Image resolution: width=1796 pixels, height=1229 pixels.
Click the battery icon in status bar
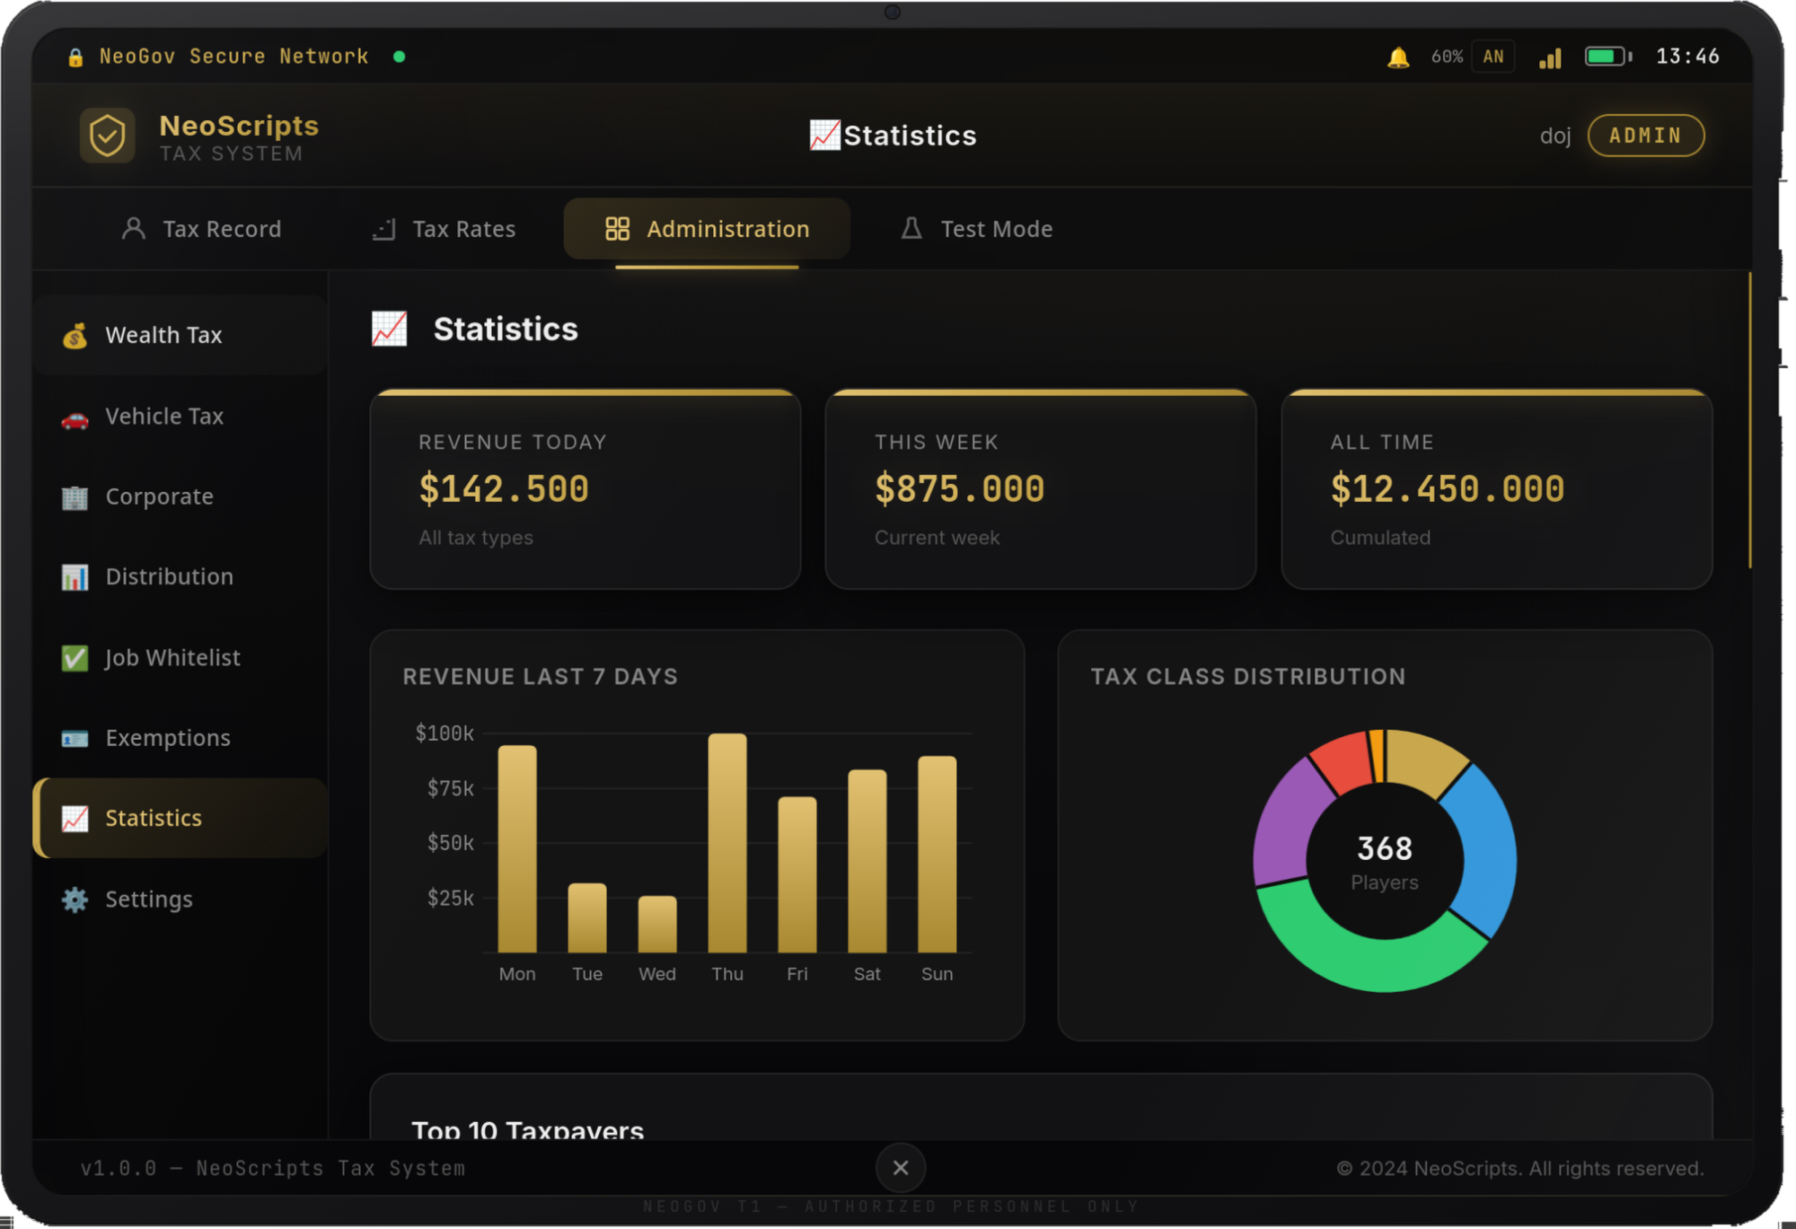pos(1608,57)
